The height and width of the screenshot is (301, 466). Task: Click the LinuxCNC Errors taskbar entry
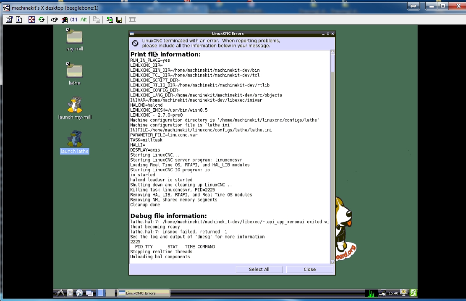tap(144, 293)
